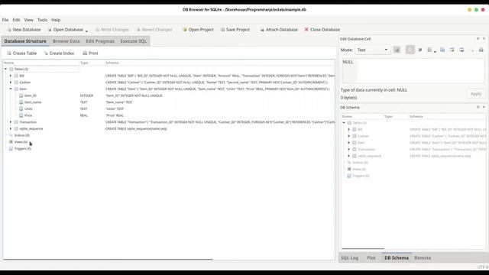
Task: Expand the Transaction table in Database Structure tree
Action: (x=11, y=122)
